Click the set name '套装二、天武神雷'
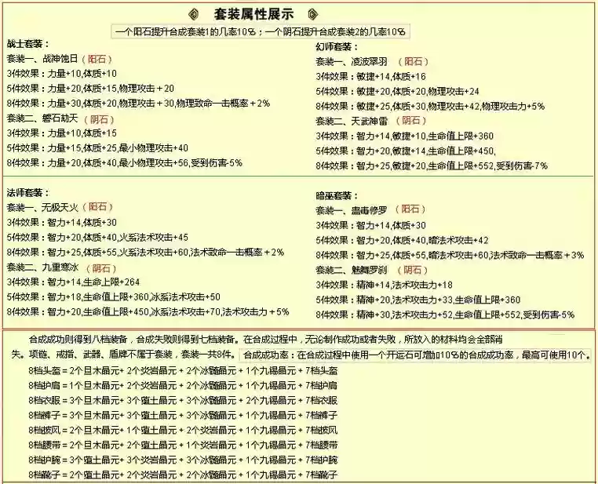Image resolution: width=598 pixels, height=484 pixels. coord(352,121)
